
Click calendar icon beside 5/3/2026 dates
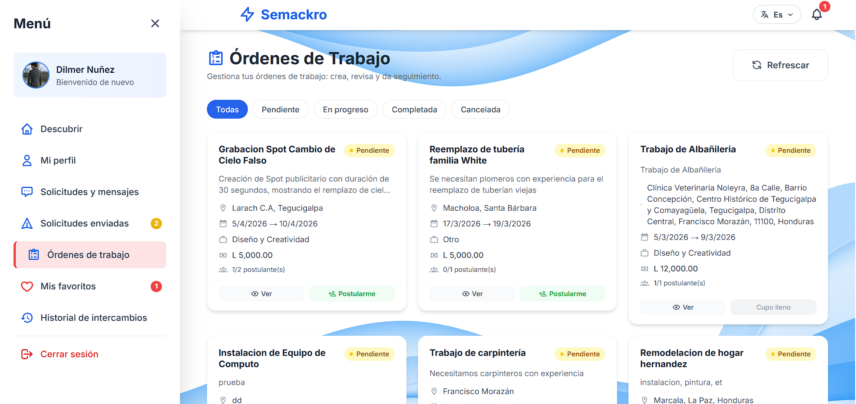(x=645, y=237)
